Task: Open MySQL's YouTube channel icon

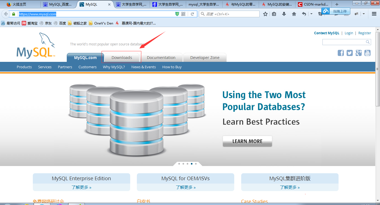Action: [x=367, y=53]
